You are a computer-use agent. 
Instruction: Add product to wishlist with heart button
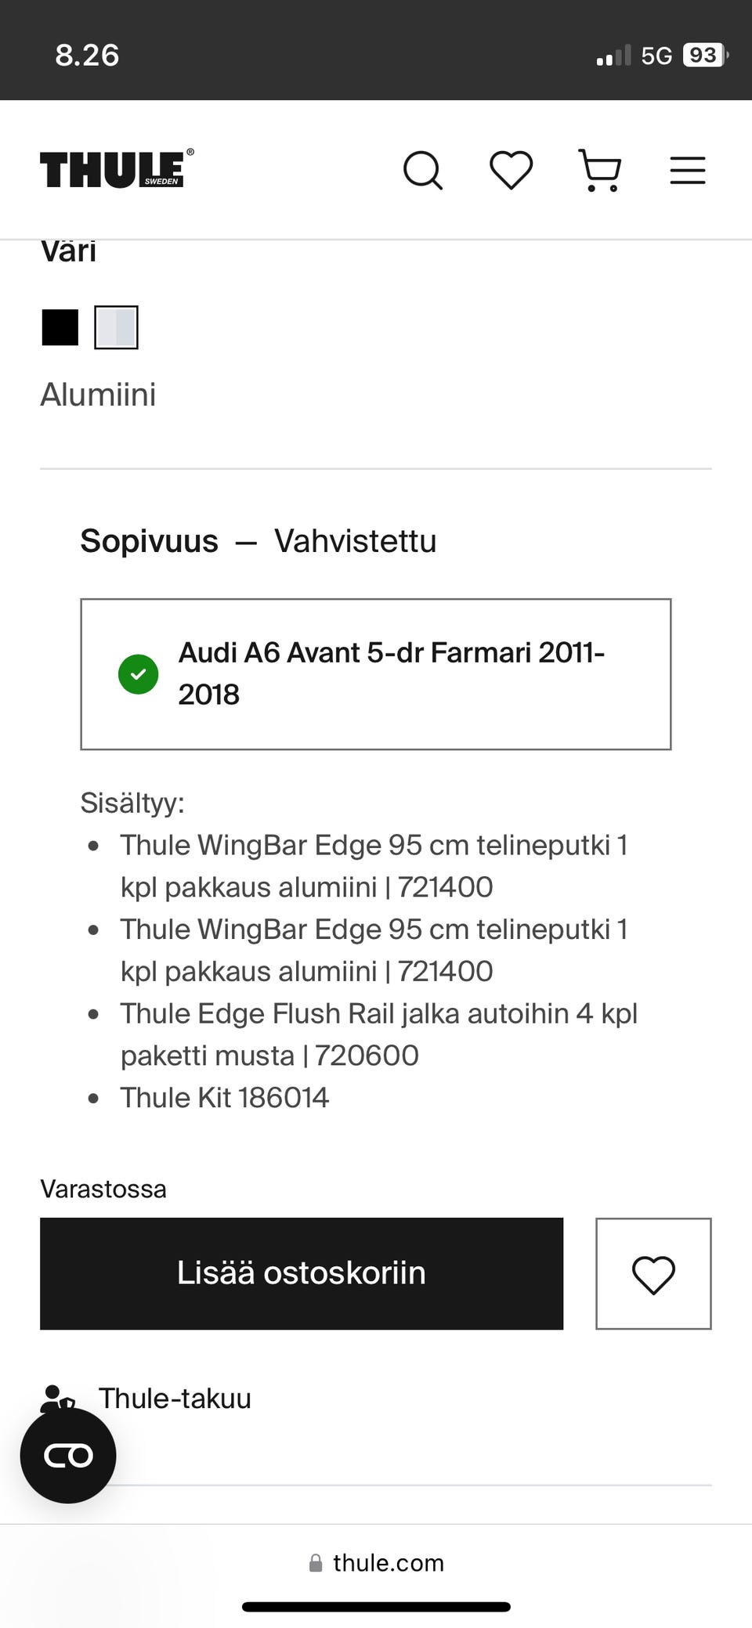653,1274
